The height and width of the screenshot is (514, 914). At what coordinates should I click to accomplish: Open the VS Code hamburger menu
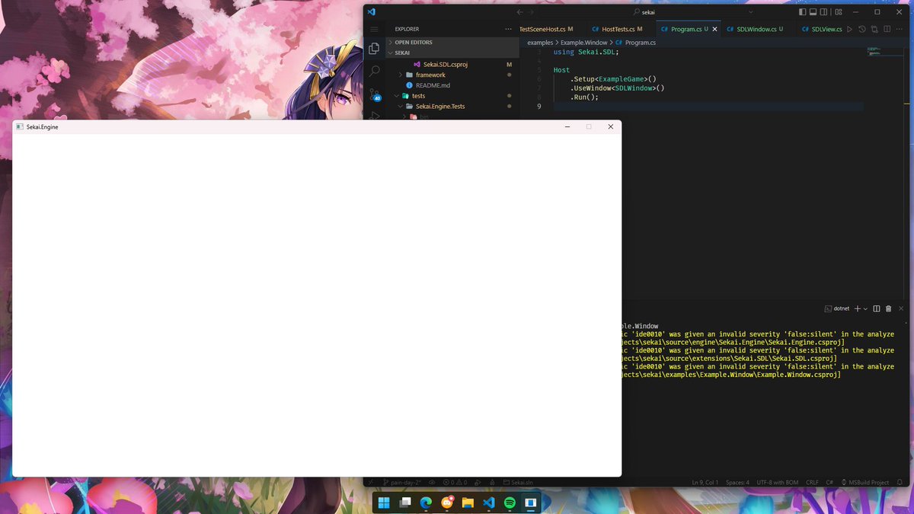374,29
